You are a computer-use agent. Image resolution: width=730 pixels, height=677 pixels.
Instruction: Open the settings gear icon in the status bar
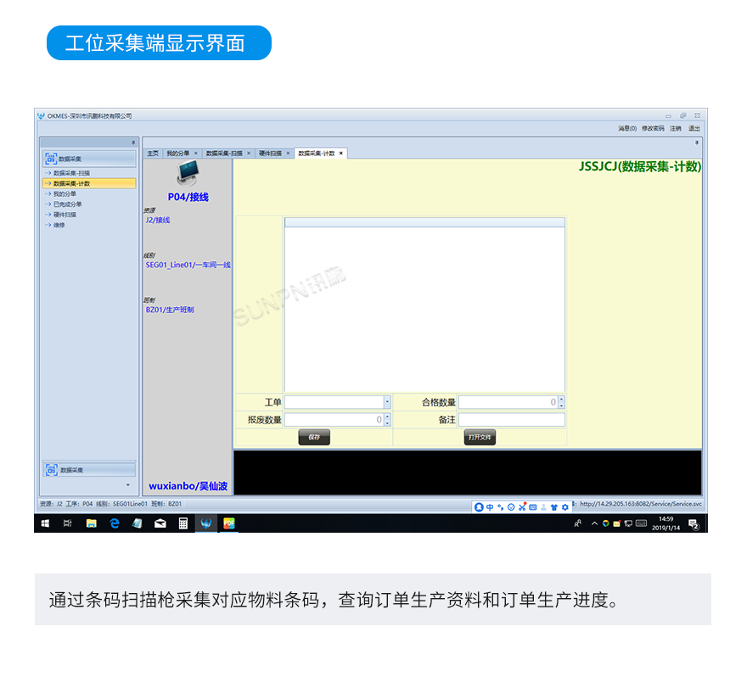pos(564,506)
